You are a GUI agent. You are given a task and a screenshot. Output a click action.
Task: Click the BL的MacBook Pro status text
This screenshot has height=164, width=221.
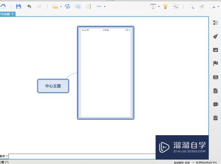[206, 163]
